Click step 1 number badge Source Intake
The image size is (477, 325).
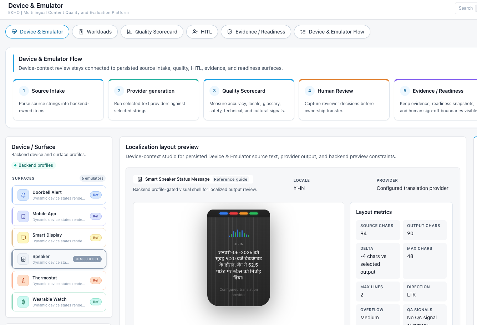(24, 91)
